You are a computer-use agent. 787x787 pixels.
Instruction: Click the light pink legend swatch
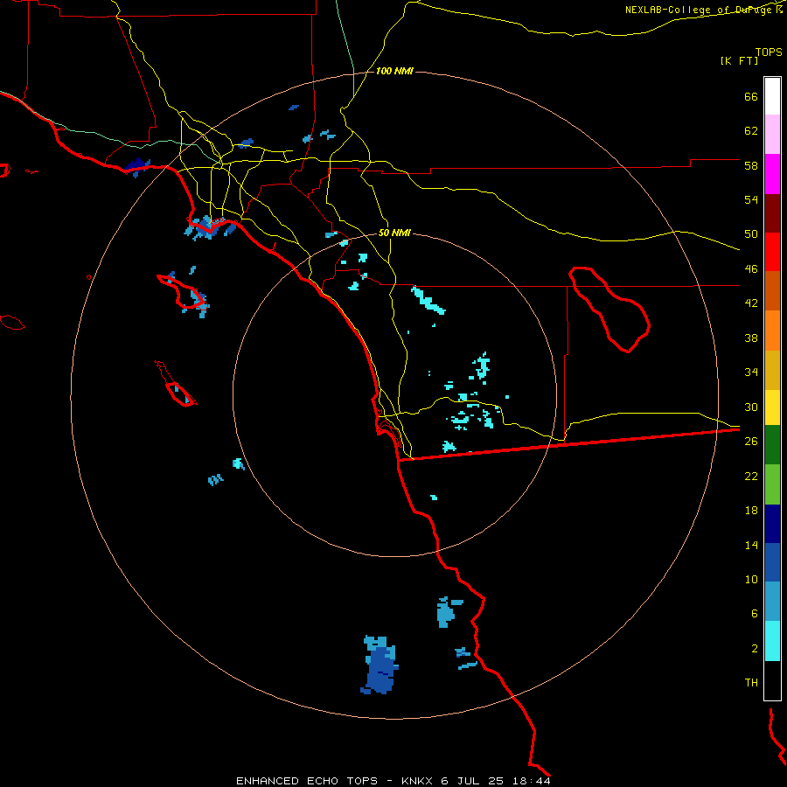(x=772, y=134)
